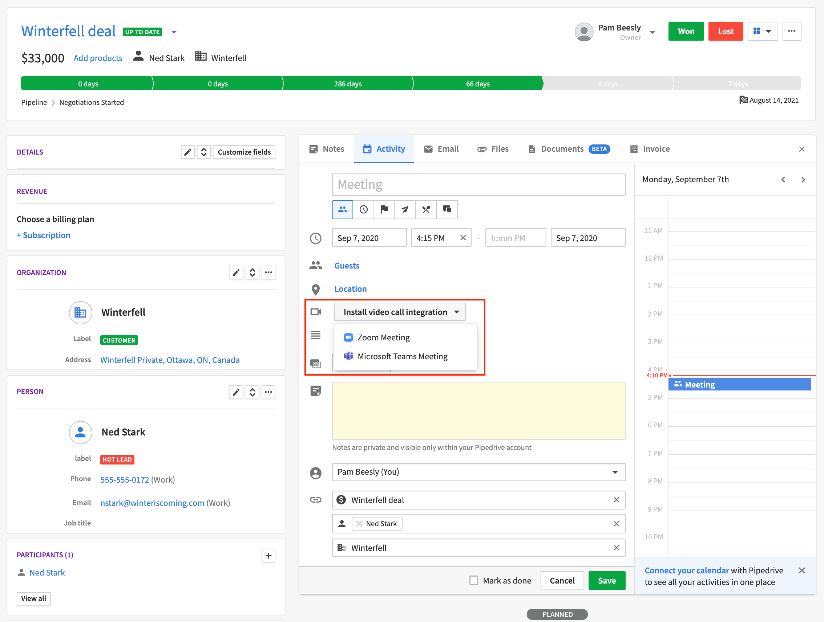Check the Mark as done checkbox
Image resolution: width=824 pixels, height=622 pixels.
pos(473,580)
